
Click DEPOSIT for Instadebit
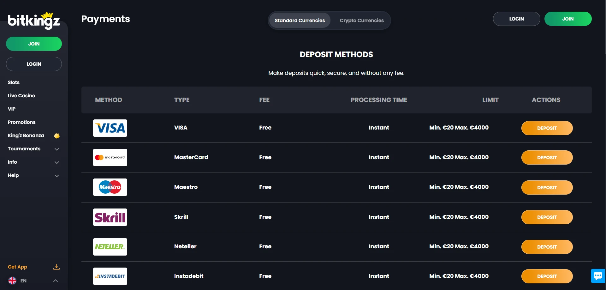[x=547, y=276]
